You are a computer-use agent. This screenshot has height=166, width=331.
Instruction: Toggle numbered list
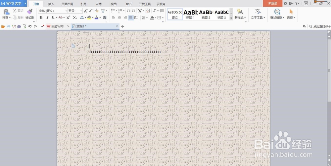pos(120,11)
